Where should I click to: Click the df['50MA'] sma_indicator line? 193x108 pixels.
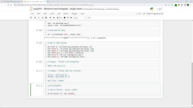[x=70, y=47]
